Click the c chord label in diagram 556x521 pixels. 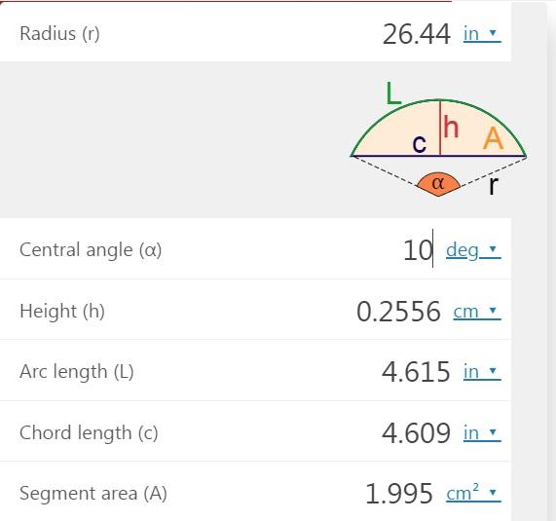419,144
